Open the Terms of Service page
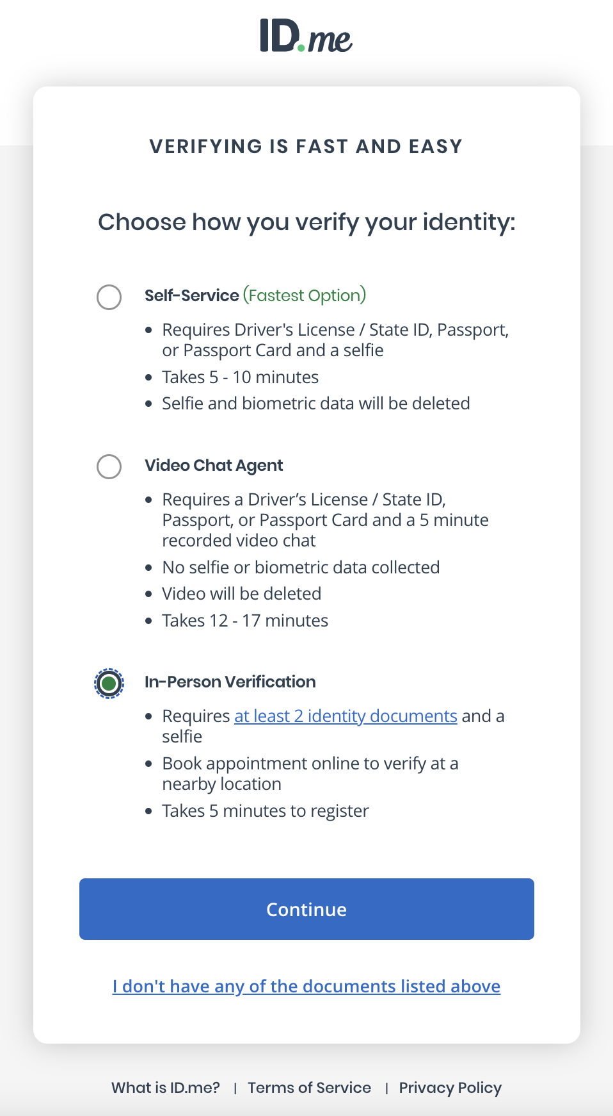This screenshot has height=1116, width=613. click(x=309, y=1087)
